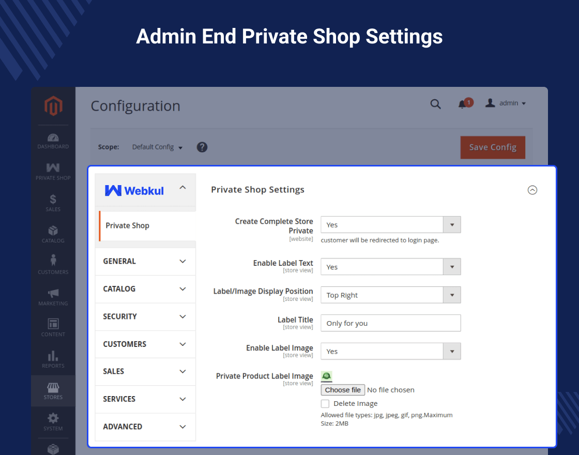Open the Catalog box icon menu
Screen dimensions: 579x455
tap(53, 235)
